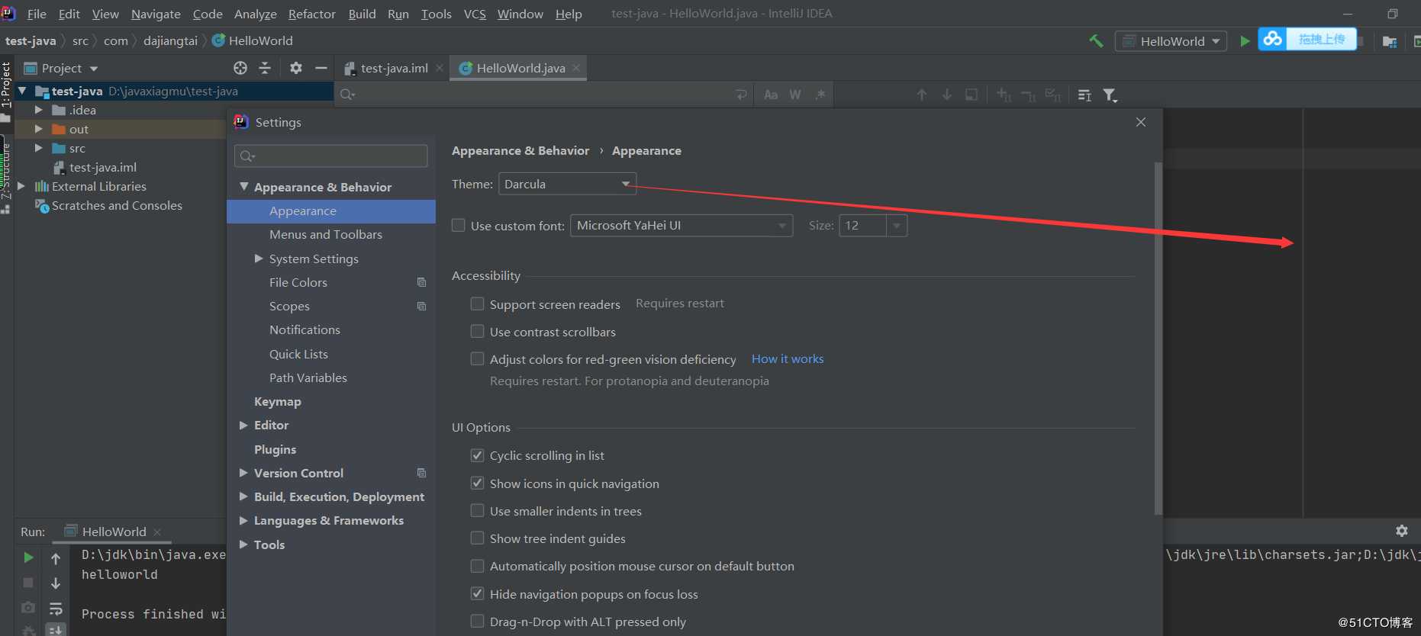Click the find bar search field
1421x636 pixels.
coord(543,95)
